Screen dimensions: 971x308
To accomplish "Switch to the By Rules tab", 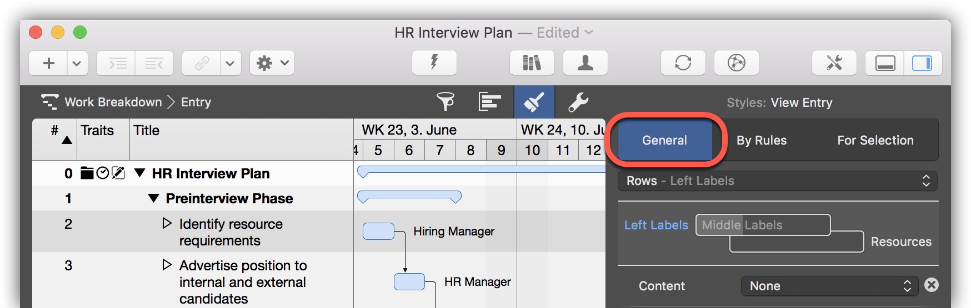I will coord(761,140).
